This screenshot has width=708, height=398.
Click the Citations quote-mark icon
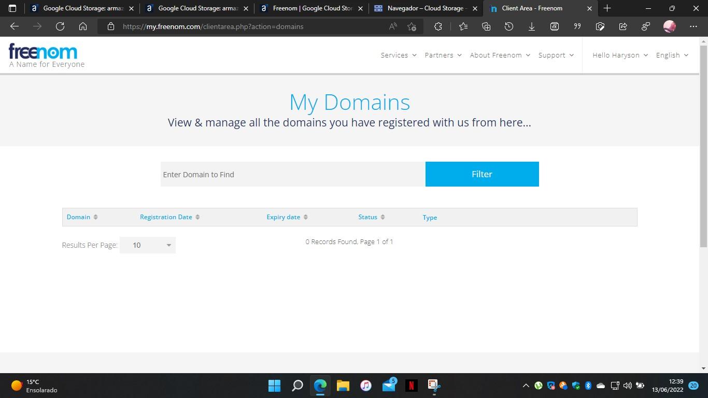coord(577,26)
